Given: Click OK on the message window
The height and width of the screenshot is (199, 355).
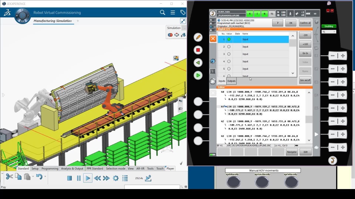Looking at the screenshot, I should click(291, 23).
